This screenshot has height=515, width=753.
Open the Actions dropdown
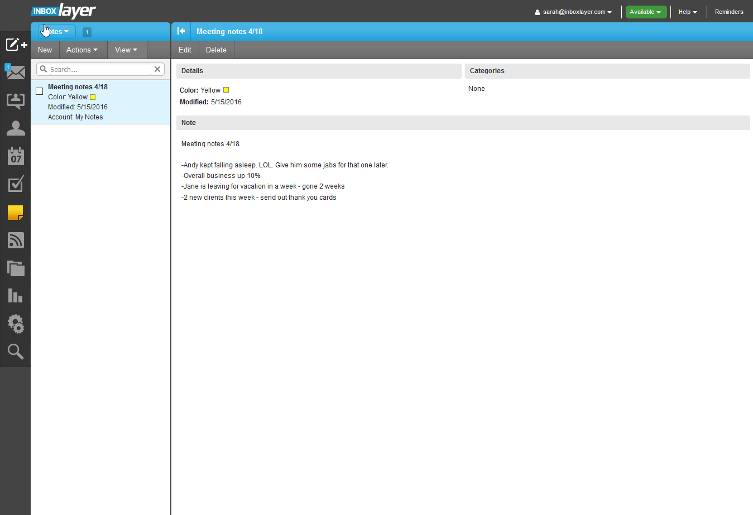pyautogui.click(x=82, y=50)
